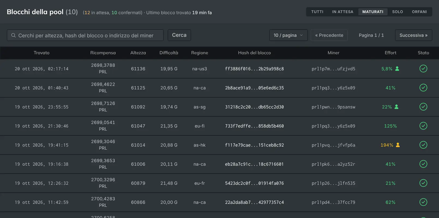The width and height of the screenshot is (439, 218).
Task: Select the MATURATI filter tab
Action: coord(373,12)
